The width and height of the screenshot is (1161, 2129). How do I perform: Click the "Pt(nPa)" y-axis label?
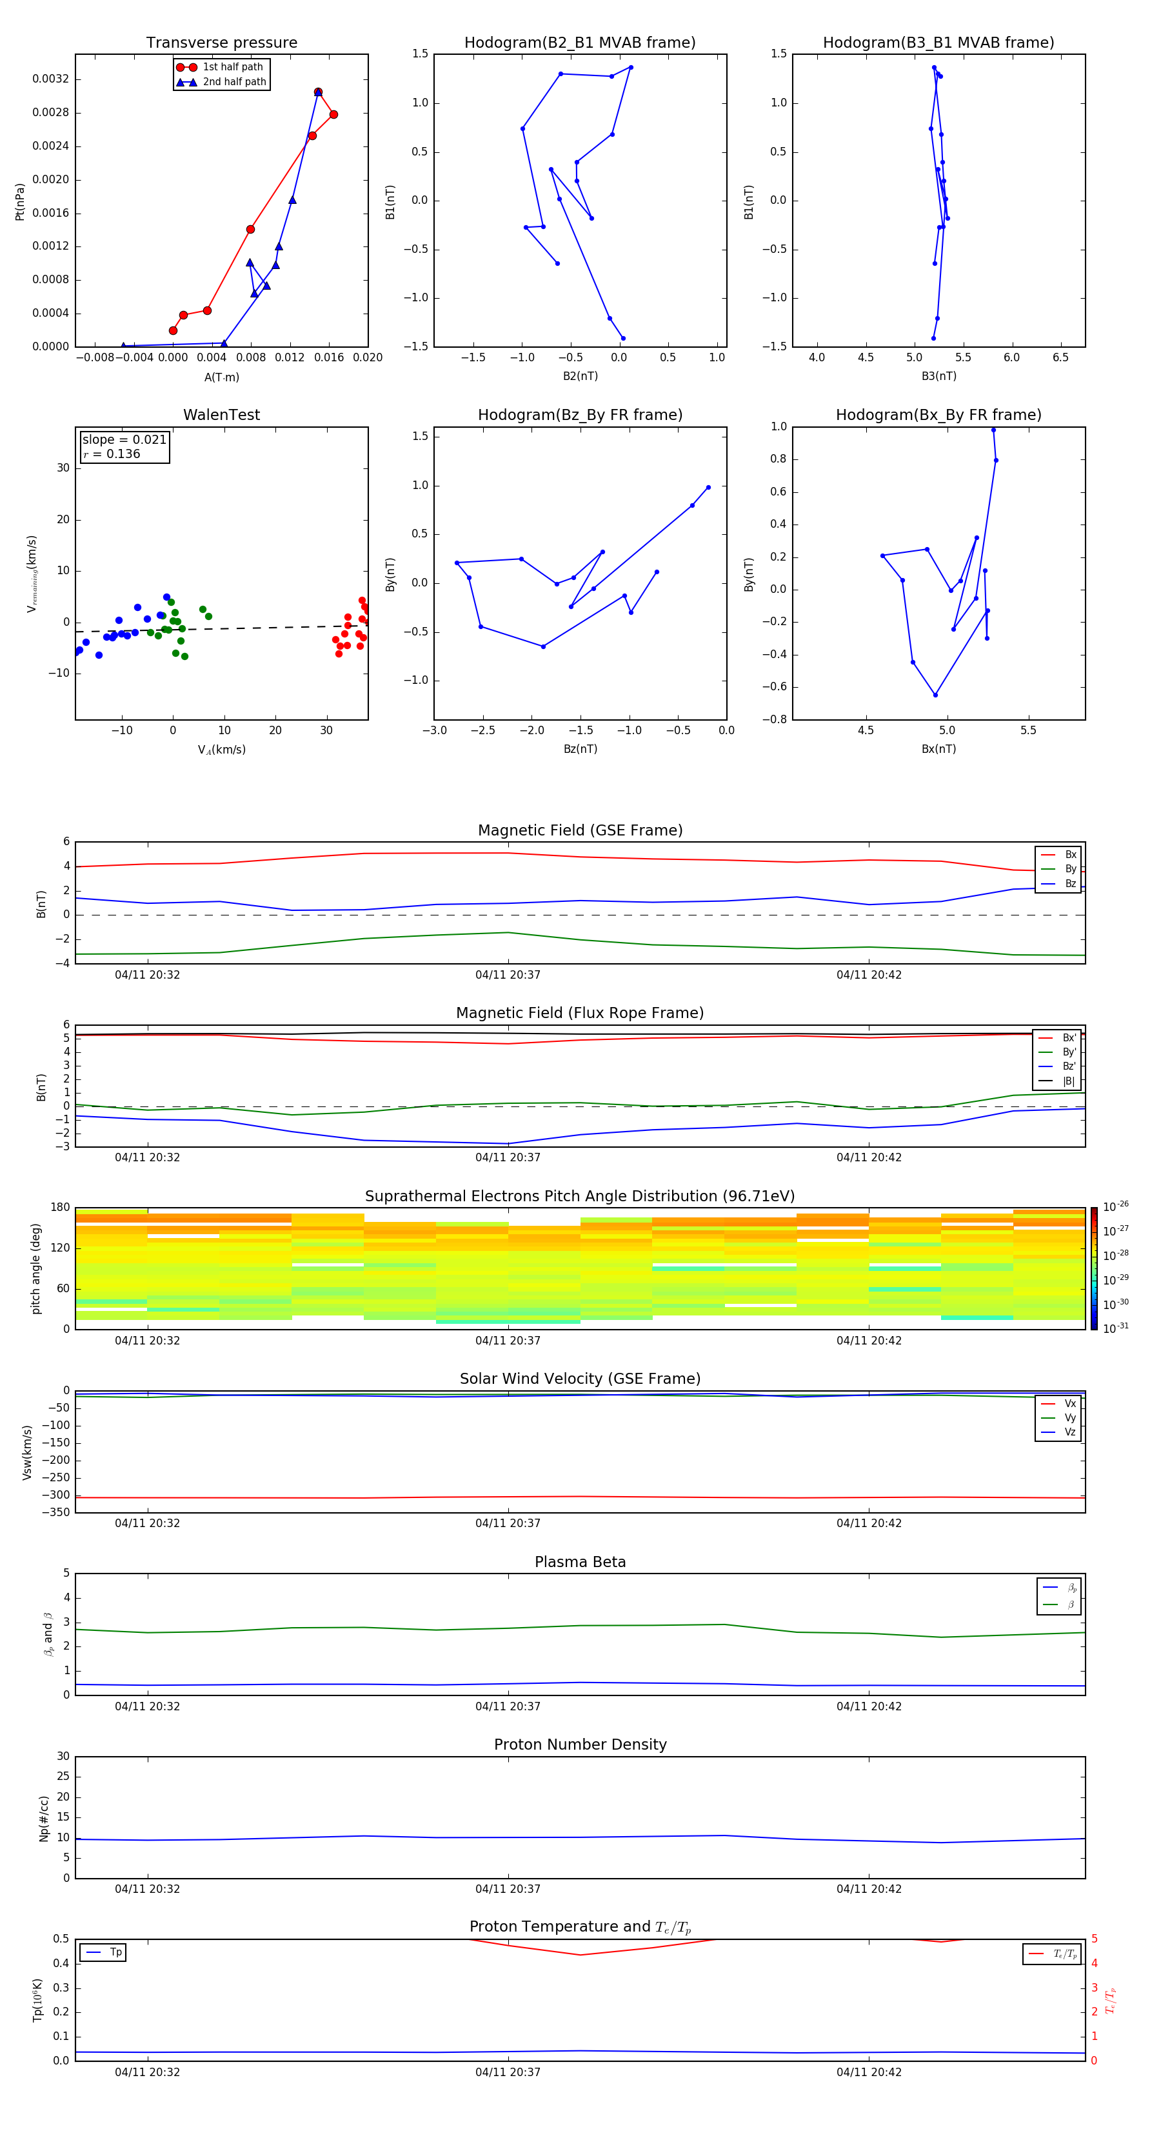20,201
